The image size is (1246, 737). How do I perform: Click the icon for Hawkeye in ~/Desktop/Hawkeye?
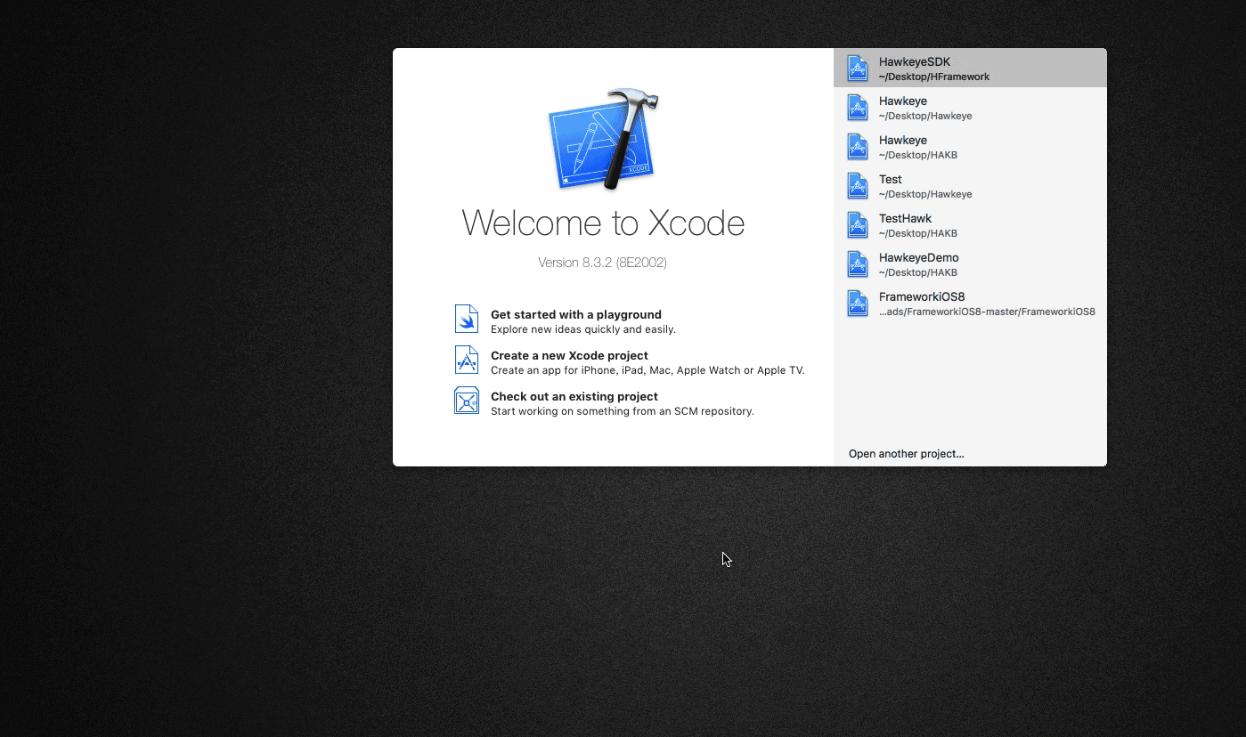(x=858, y=108)
